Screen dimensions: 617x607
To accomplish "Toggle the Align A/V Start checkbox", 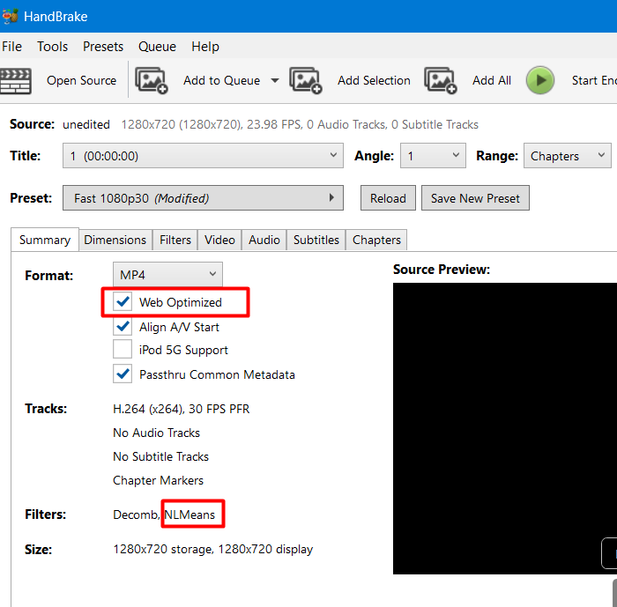I will pos(123,326).
